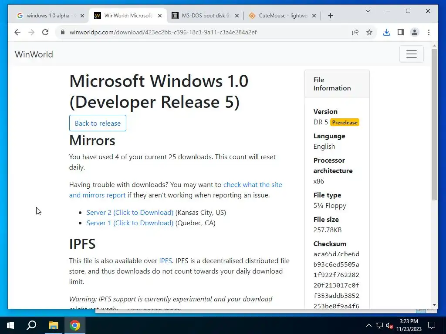Click the muted volume tray icon
Viewport: 446px width, 334px height.
(390, 325)
